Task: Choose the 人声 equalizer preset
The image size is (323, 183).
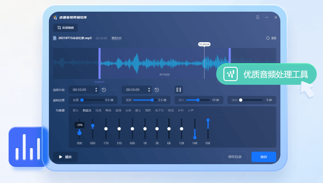Action: [x=191, y=110]
